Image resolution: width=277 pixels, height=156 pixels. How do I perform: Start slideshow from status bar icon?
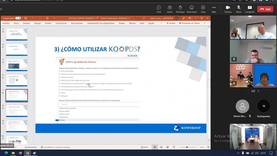pos(174,147)
